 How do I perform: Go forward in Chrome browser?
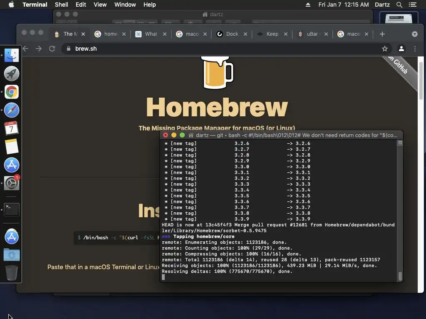(x=39, y=49)
